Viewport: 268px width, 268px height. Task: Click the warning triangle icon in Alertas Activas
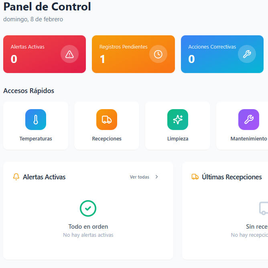point(69,54)
